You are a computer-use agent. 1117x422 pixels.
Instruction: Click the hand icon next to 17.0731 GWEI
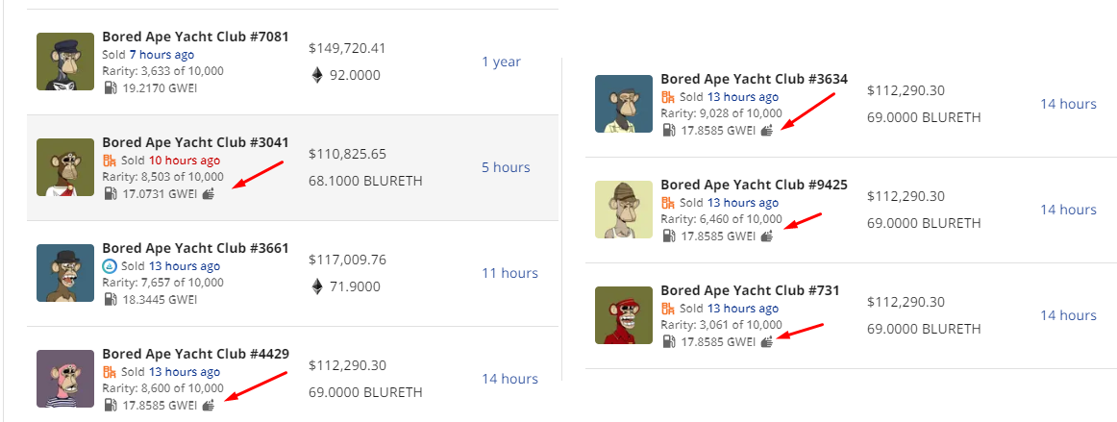tap(209, 193)
